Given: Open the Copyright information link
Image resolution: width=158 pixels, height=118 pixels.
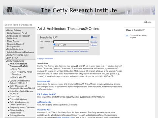Looking at the screenshot, I should tap(45, 59).
